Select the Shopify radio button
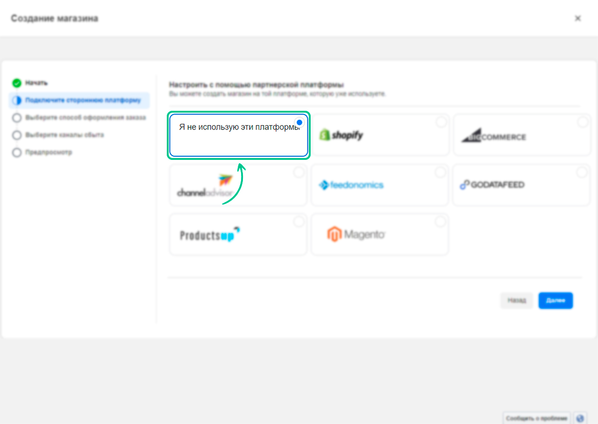598x424 pixels. (441, 122)
